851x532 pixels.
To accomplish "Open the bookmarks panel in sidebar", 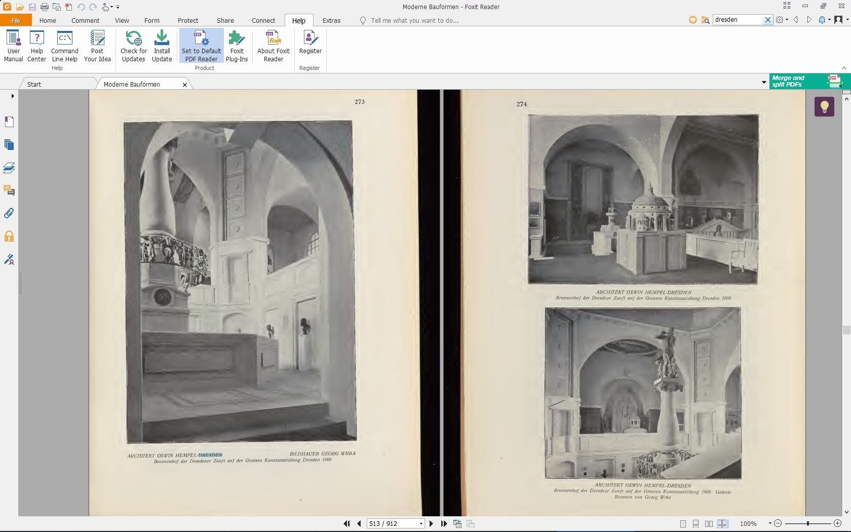I will (9, 122).
